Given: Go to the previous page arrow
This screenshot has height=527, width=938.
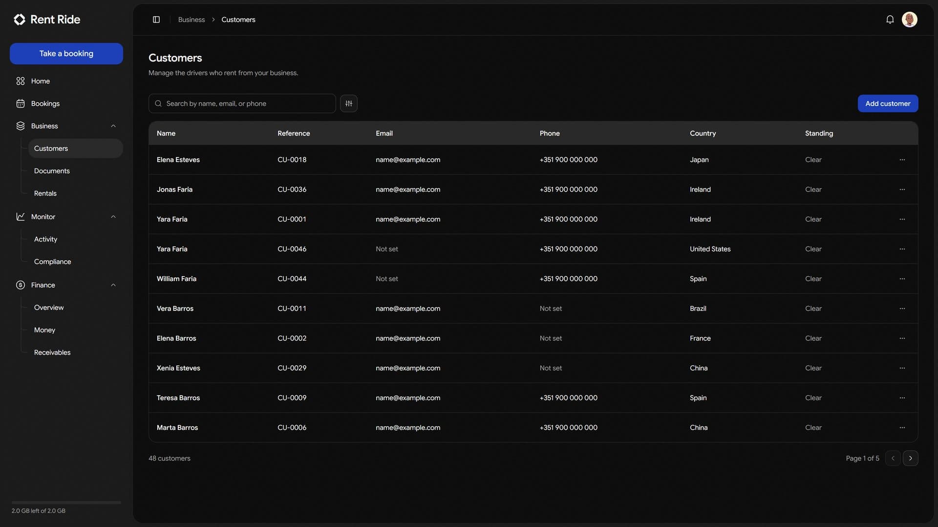Looking at the screenshot, I should pos(893,458).
